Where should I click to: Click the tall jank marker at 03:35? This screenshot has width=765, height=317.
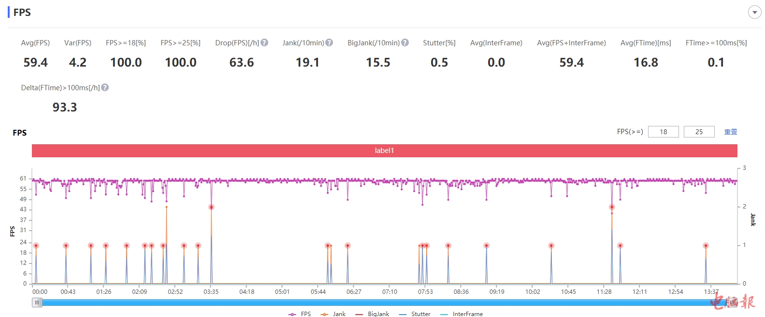point(211,207)
